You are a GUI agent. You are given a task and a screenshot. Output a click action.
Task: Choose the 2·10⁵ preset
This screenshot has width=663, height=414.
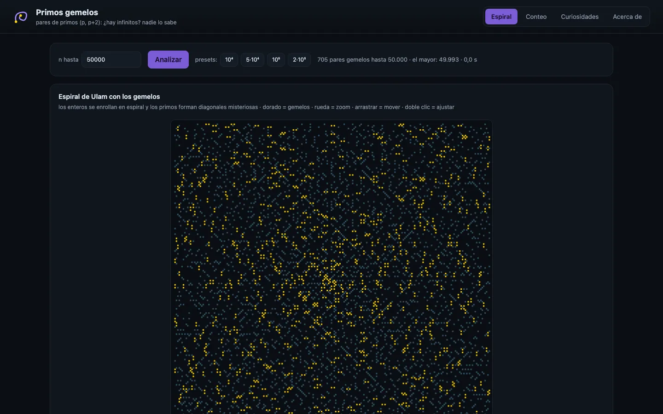pos(299,60)
